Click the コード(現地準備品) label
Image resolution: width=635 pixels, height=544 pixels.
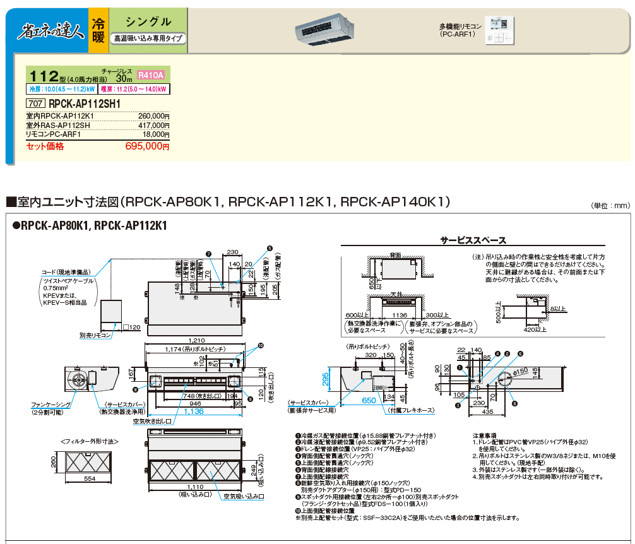pyautogui.click(x=66, y=273)
